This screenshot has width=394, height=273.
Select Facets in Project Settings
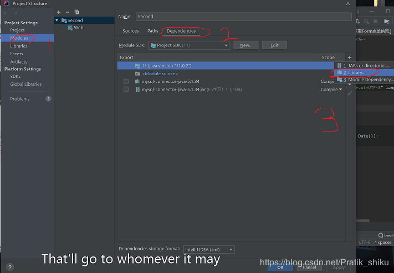point(16,54)
